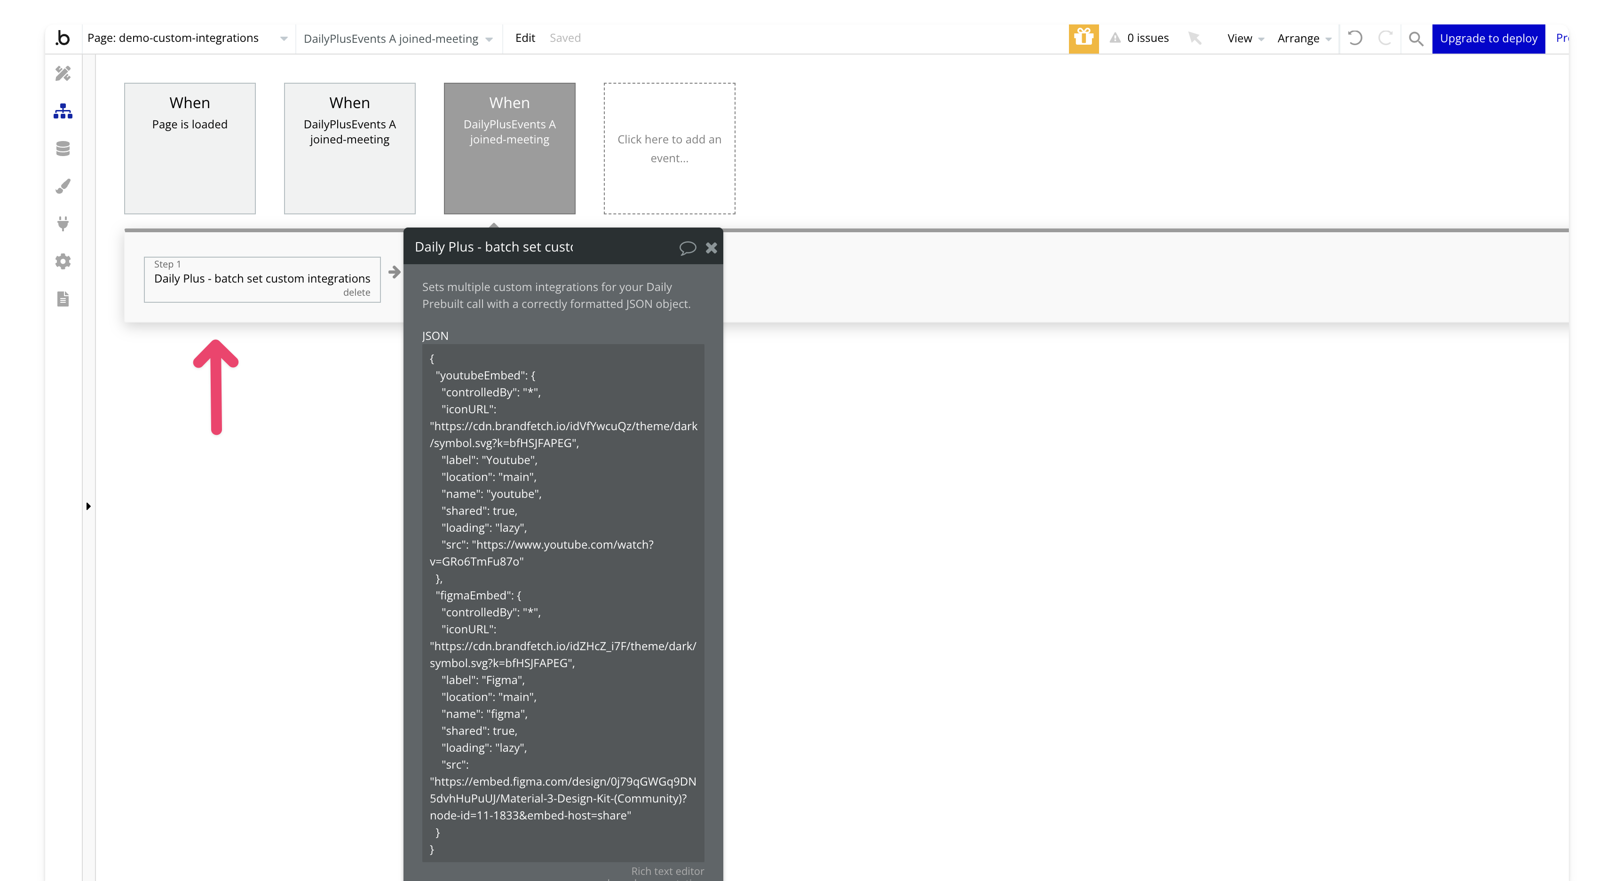
Task: Click here to add an event box
Action: point(669,149)
